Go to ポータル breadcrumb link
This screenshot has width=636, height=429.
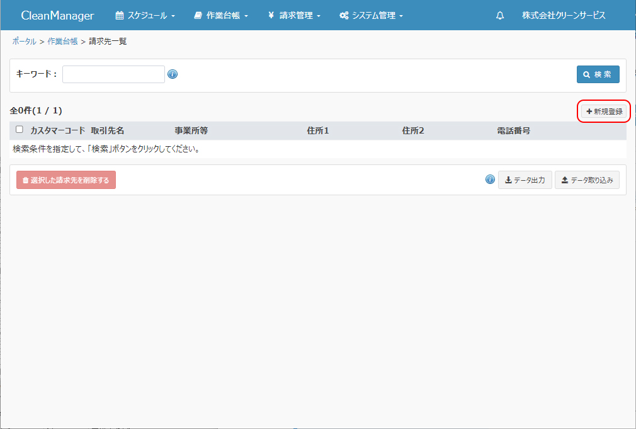coord(24,42)
